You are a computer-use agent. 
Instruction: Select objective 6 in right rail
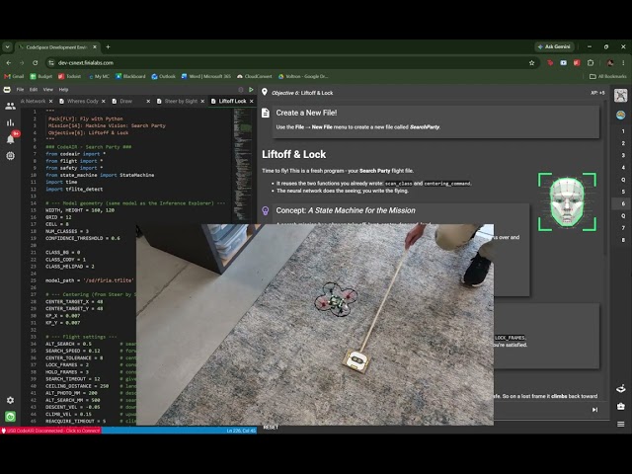623,203
